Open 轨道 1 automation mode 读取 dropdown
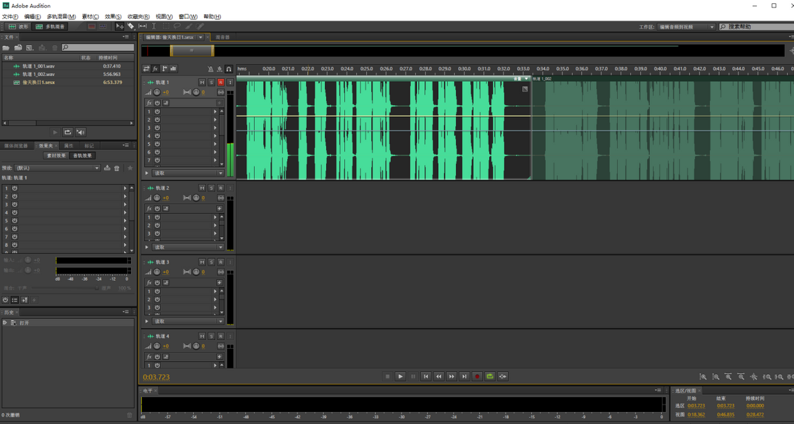Viewport: 794px width, 424px height. [x=188, y=173]
